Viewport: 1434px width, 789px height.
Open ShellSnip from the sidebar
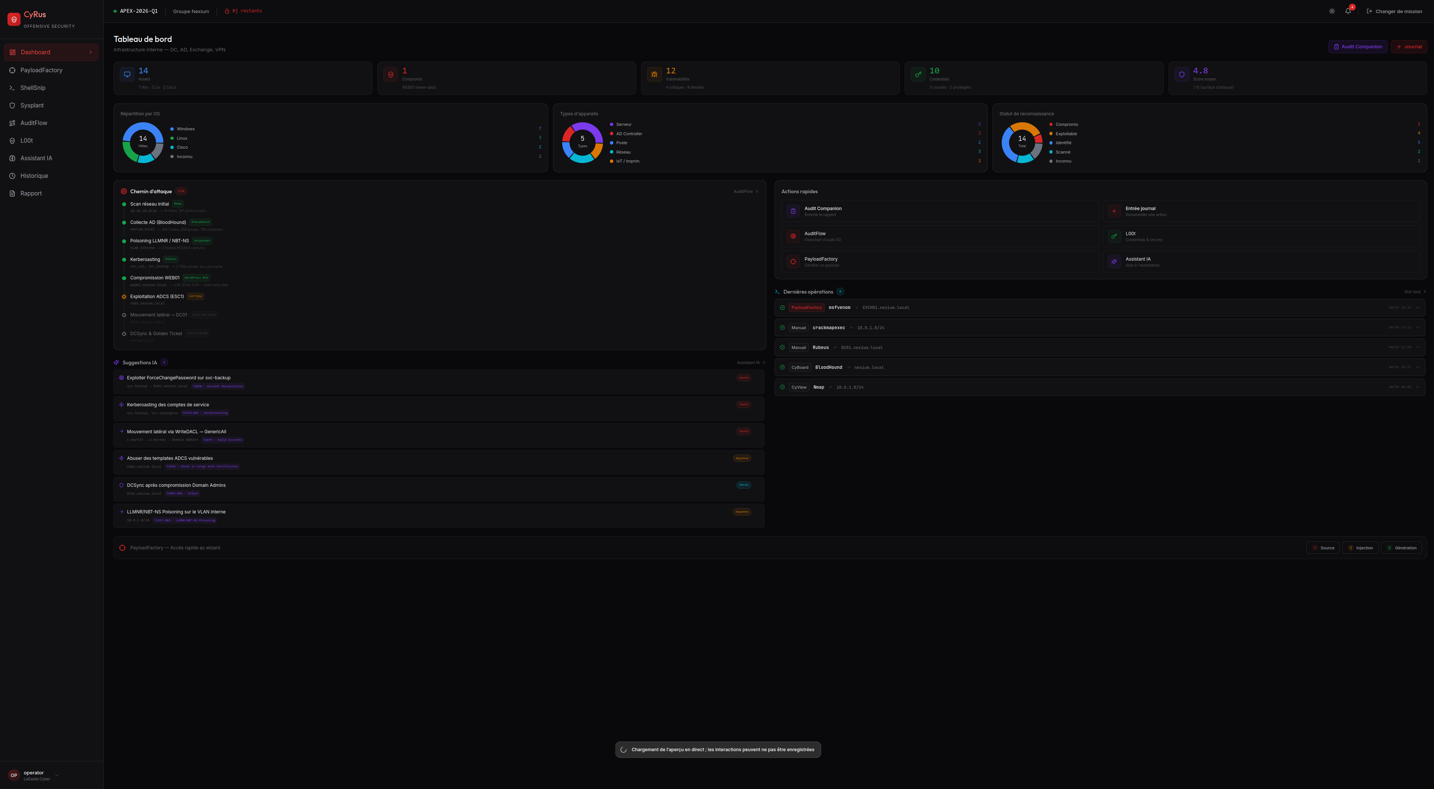(x=33, y=88)
